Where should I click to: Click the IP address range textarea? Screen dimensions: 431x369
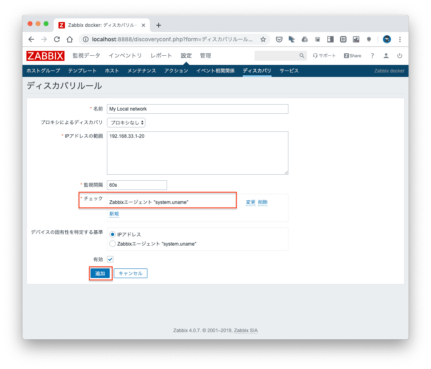click(x=197, y=153)
